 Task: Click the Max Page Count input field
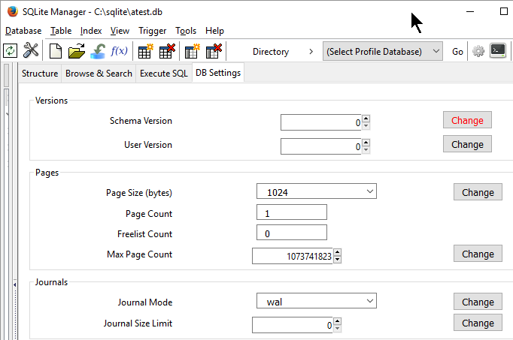pyautogui.click(x=292, y=256)
